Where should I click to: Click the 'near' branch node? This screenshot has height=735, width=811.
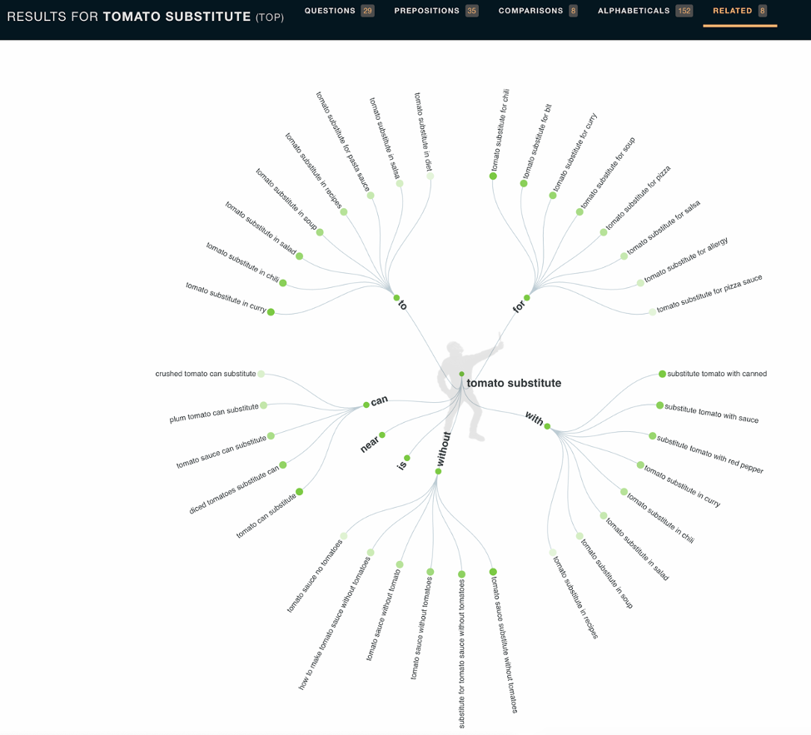pyautogui.click(x=382, y=435)
